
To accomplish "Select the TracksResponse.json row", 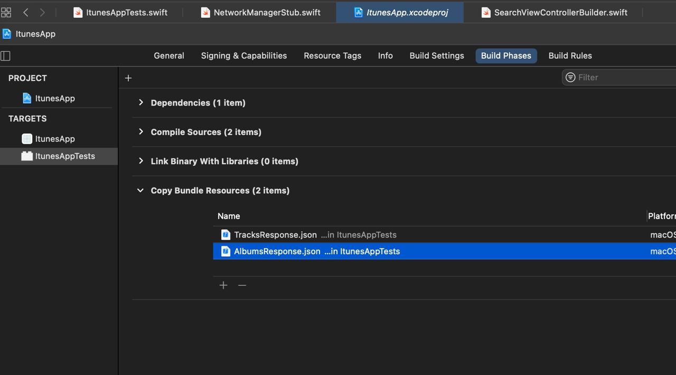I will pyautogui.click(x=444, y=235).
